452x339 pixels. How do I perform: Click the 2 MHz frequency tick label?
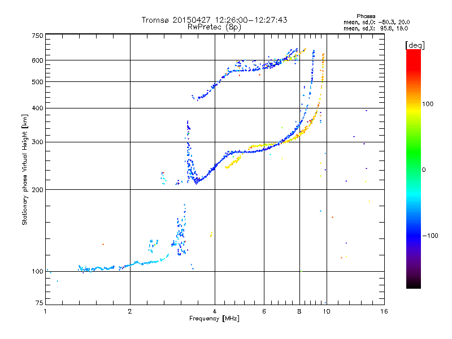coord(130,311)
